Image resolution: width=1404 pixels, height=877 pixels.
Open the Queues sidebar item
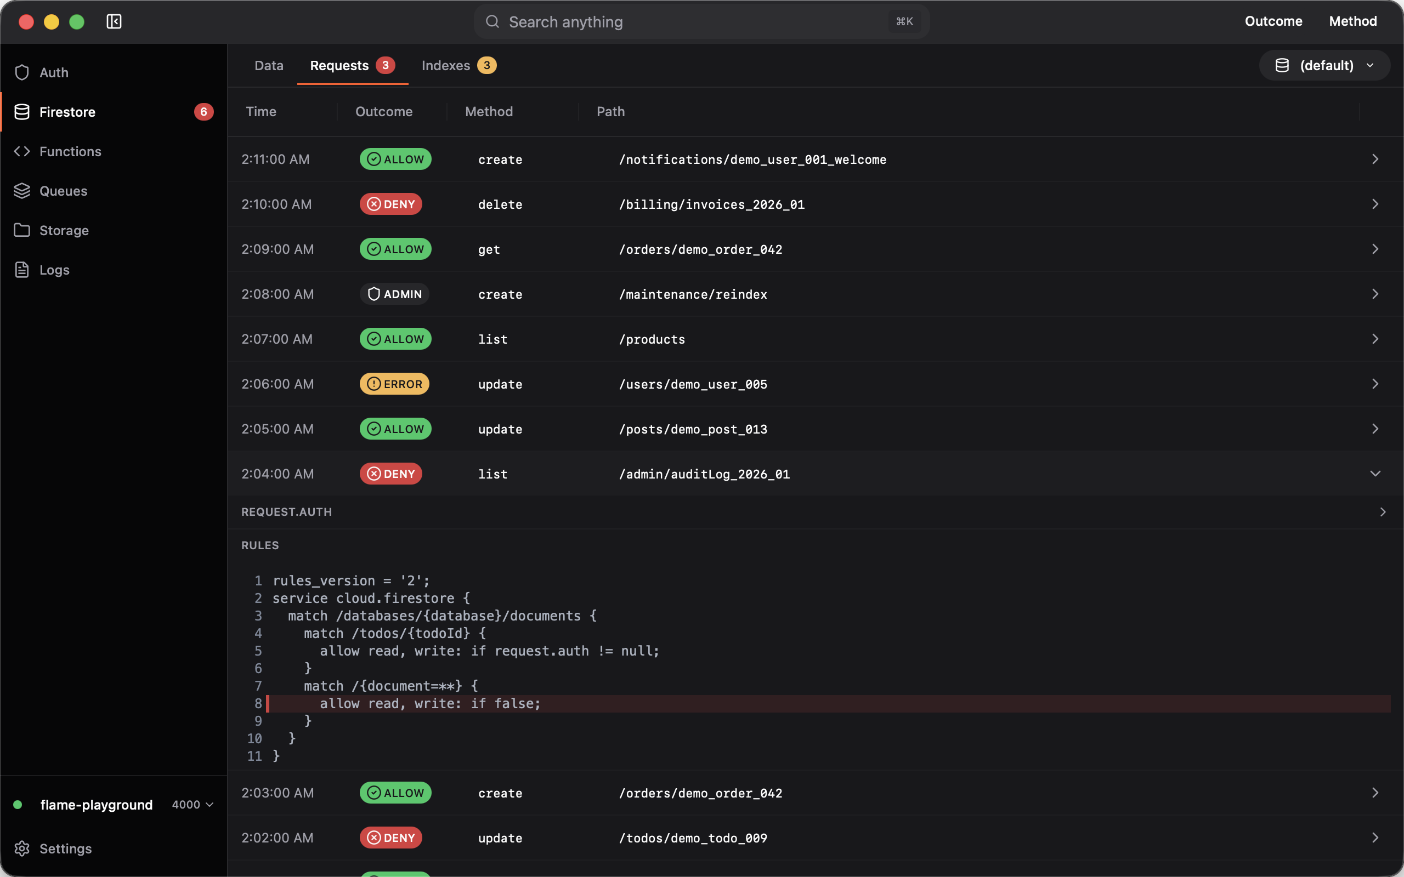coord(114,191)
